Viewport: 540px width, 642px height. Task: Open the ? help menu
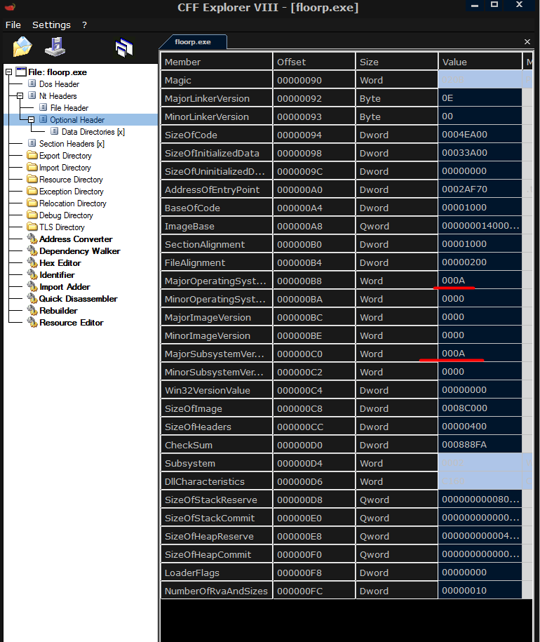click(85, 25)
